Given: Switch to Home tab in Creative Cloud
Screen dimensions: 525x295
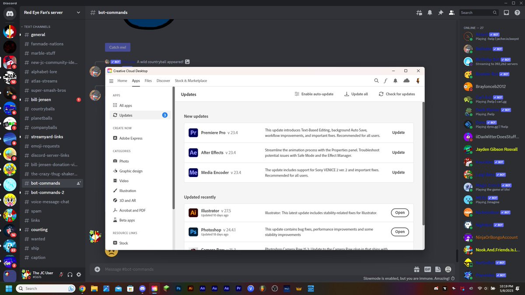Looking at the screenshot, I should [122, 81].
